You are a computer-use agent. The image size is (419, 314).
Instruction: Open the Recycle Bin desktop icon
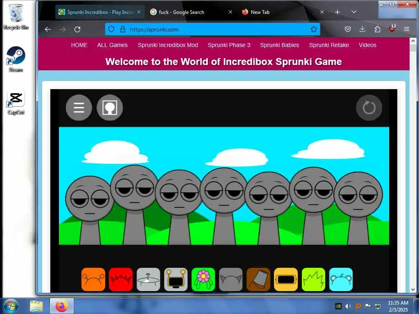coord(16,16)
